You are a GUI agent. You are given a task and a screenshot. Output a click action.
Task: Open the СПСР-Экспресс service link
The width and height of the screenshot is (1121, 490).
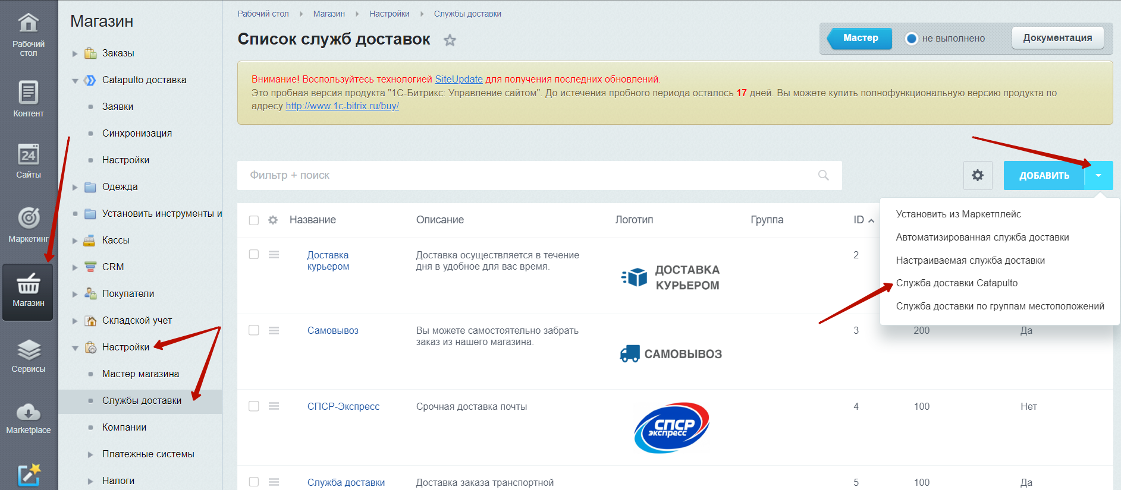pyautogui.click(x=343, y=406)
